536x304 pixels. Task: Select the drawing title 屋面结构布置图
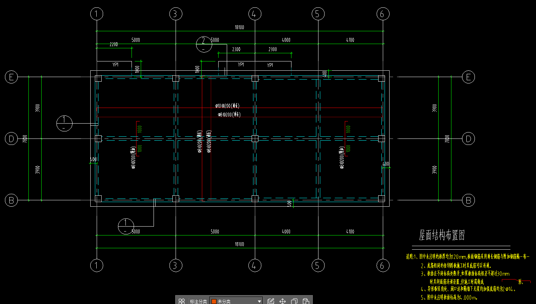pyautogui.click(x=442, y=235)
